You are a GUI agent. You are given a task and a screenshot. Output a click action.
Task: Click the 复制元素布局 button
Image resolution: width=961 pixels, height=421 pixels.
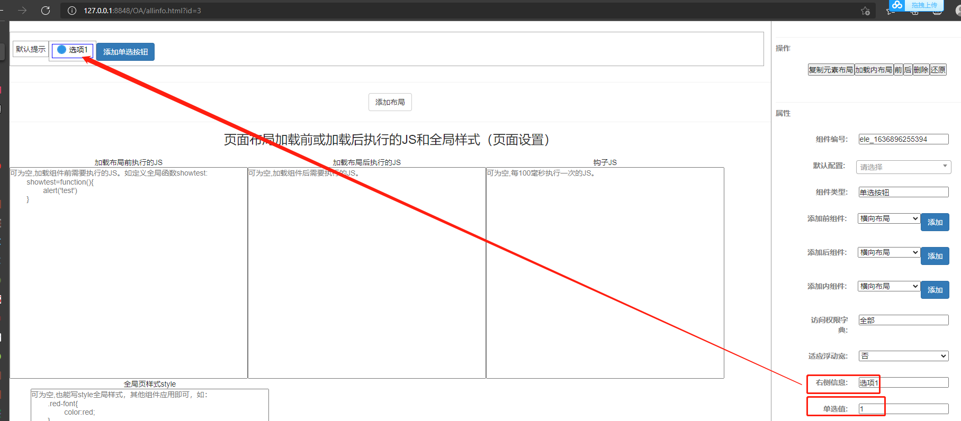tap(831, 70)
